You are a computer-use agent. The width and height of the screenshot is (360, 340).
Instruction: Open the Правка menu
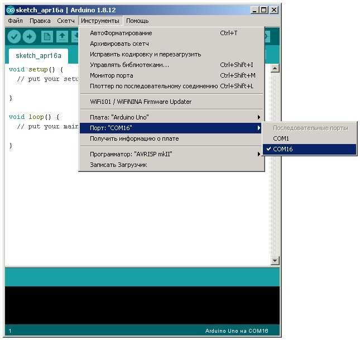[40, 21]
